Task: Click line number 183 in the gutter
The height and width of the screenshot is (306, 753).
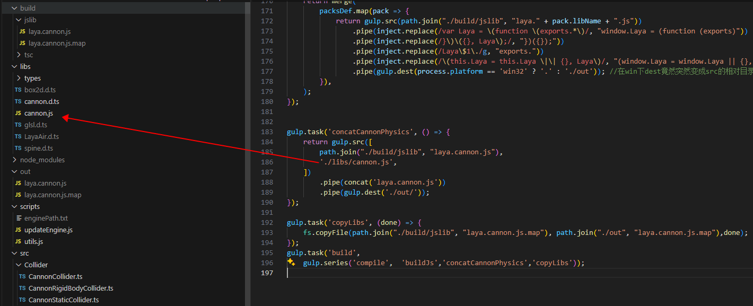Action: (267, 132)
